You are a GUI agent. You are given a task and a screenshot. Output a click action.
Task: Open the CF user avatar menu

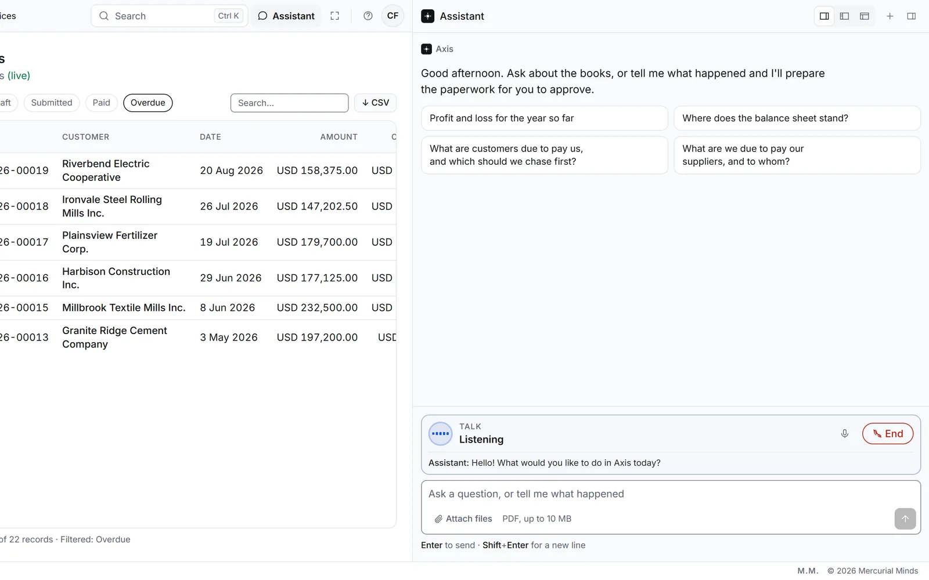pyautogui.click(x=393, y=16)
